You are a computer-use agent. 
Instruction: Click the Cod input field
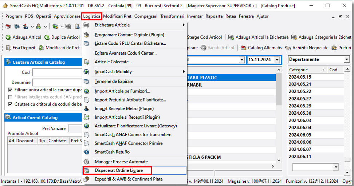tap(57, 72)
